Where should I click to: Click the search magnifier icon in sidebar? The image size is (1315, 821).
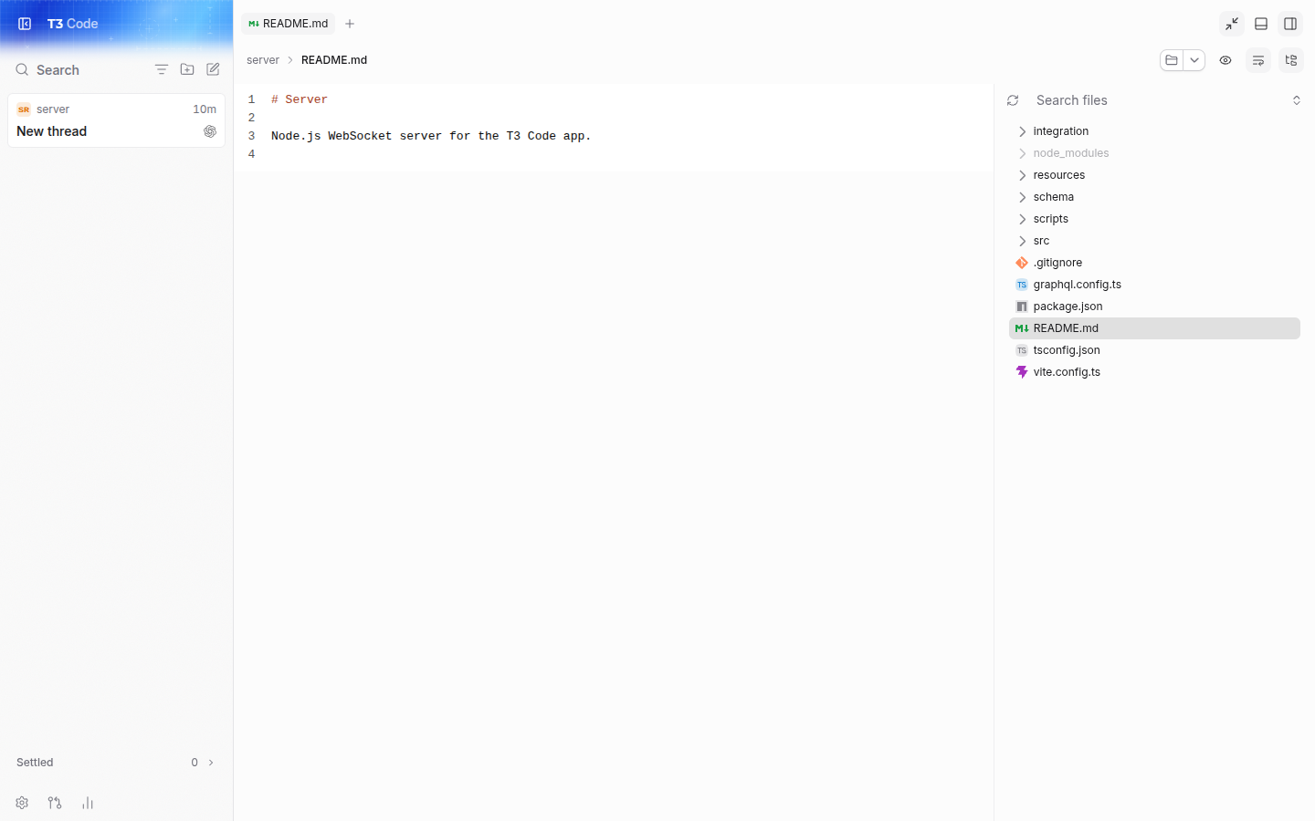[22, 69]
